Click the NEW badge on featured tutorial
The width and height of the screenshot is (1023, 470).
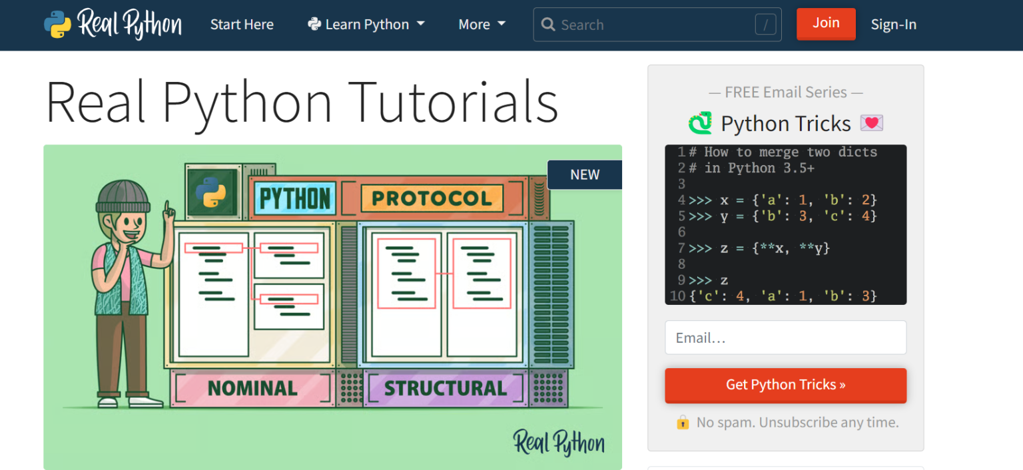click(x=584, y=174)
